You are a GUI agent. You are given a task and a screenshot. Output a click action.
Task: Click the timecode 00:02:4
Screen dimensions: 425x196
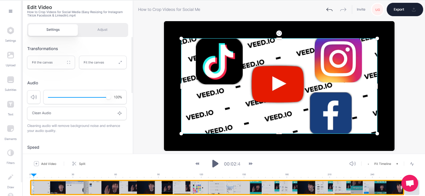tap(232, 164)
